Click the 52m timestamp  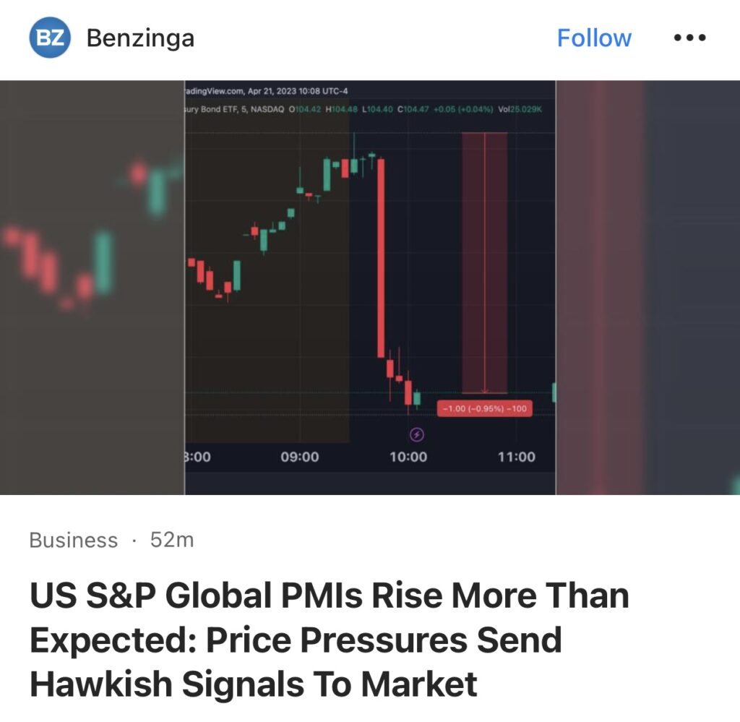[x=172, y=540]
